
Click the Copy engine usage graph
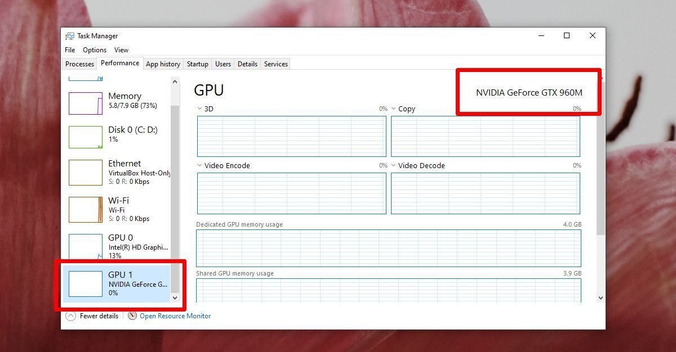(486, 136)
